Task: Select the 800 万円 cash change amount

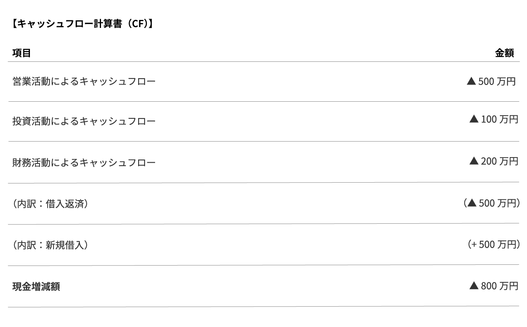Action: [x=499, y=286]
